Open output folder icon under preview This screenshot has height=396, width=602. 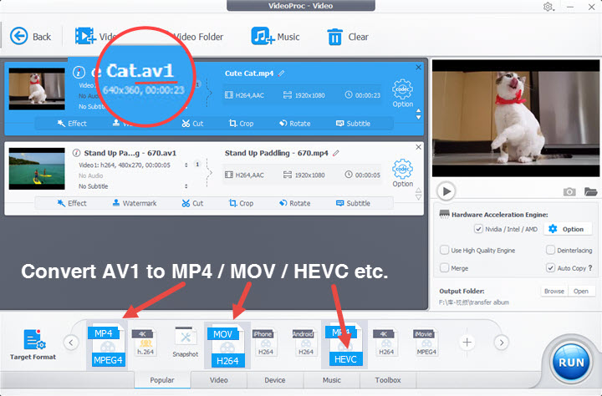(590, 191)
